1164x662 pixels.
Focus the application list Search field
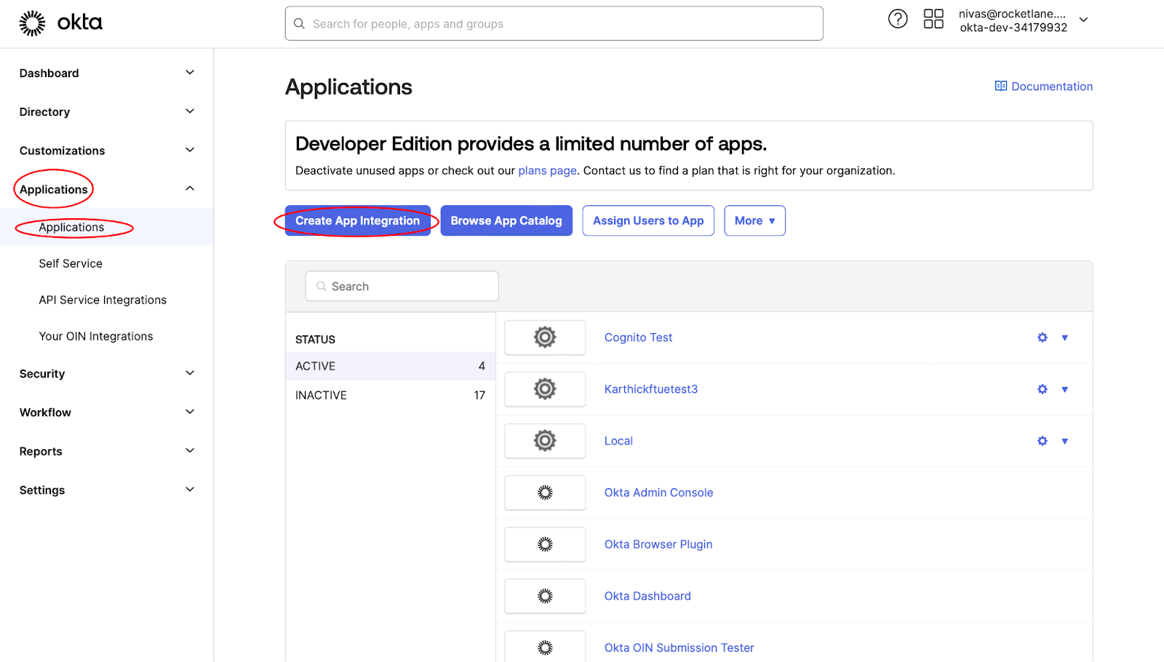(402, 287)
